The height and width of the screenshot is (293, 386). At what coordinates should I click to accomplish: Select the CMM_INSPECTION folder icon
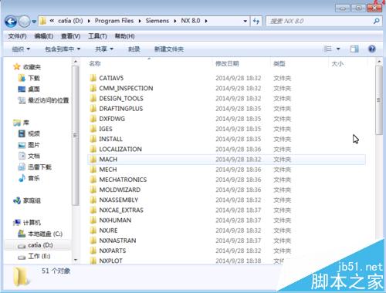[x=93, y=88]
